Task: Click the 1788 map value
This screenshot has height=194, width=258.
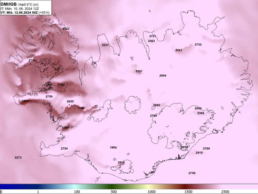Action: (81, 108)
